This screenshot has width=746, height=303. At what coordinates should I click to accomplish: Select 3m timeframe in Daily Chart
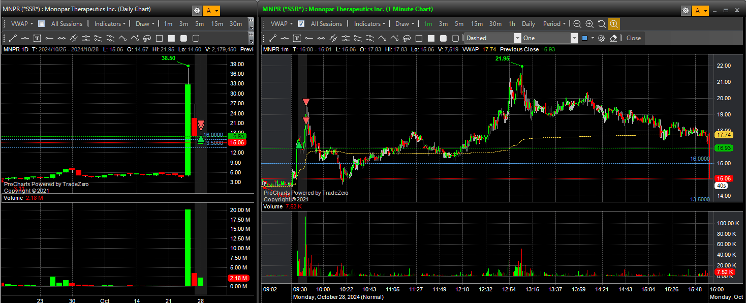[x=183, y=24]
